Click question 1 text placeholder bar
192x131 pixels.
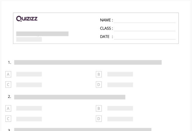tap(88, 63)
